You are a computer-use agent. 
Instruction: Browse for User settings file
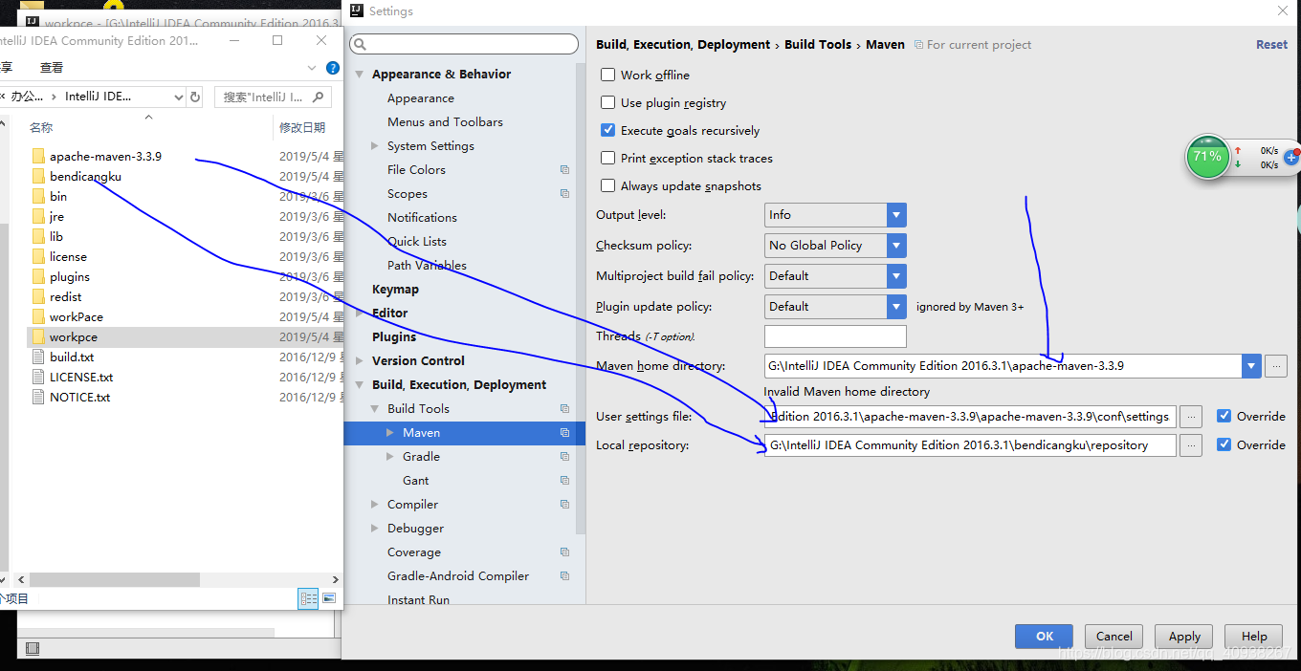1191,417
